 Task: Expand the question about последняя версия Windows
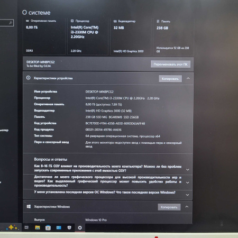(x=187, y=195)
